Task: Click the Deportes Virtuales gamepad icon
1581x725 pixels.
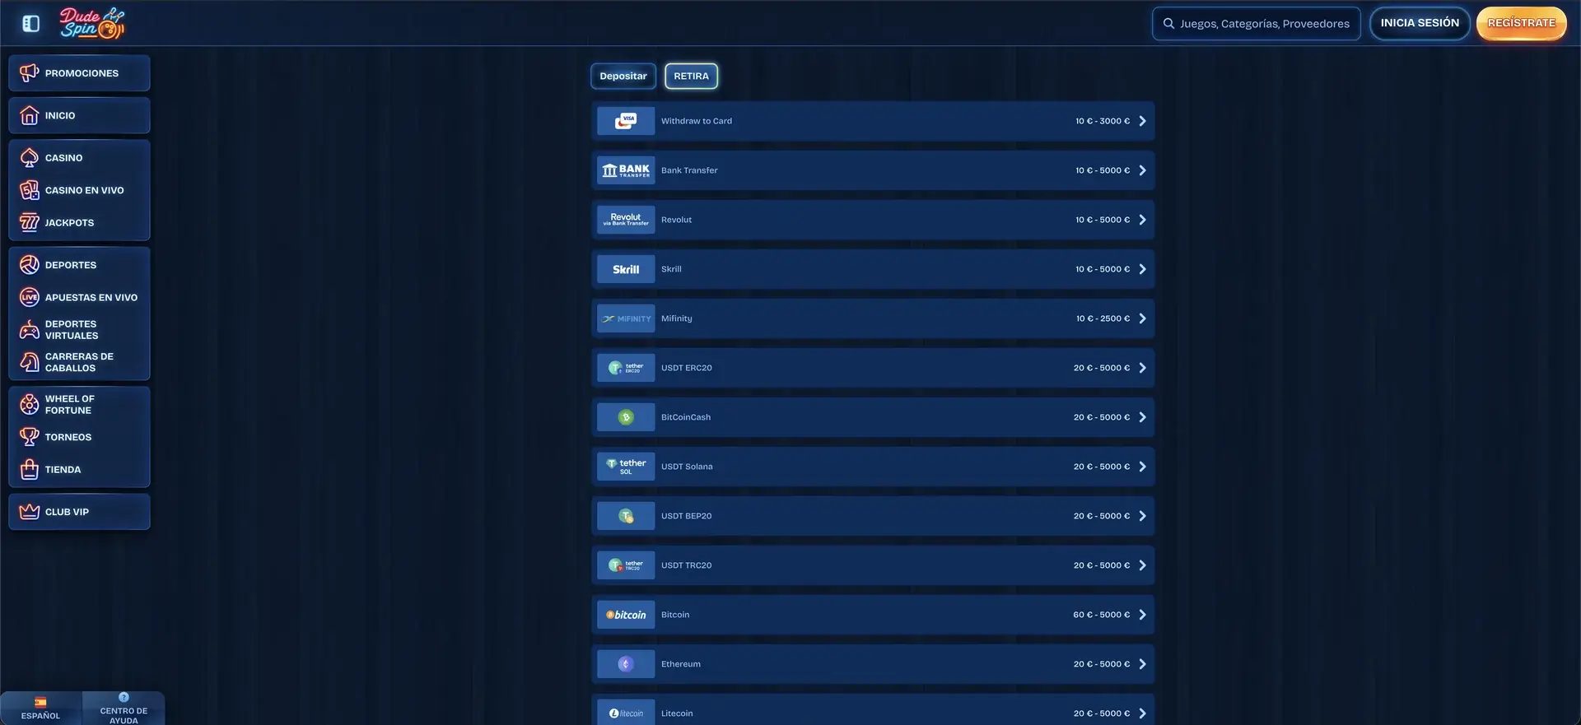Action: [30, 330]
